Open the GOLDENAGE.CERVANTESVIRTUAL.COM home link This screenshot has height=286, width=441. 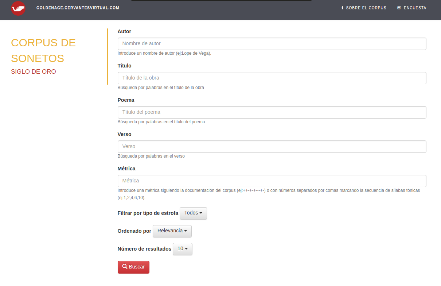[78, 8]
